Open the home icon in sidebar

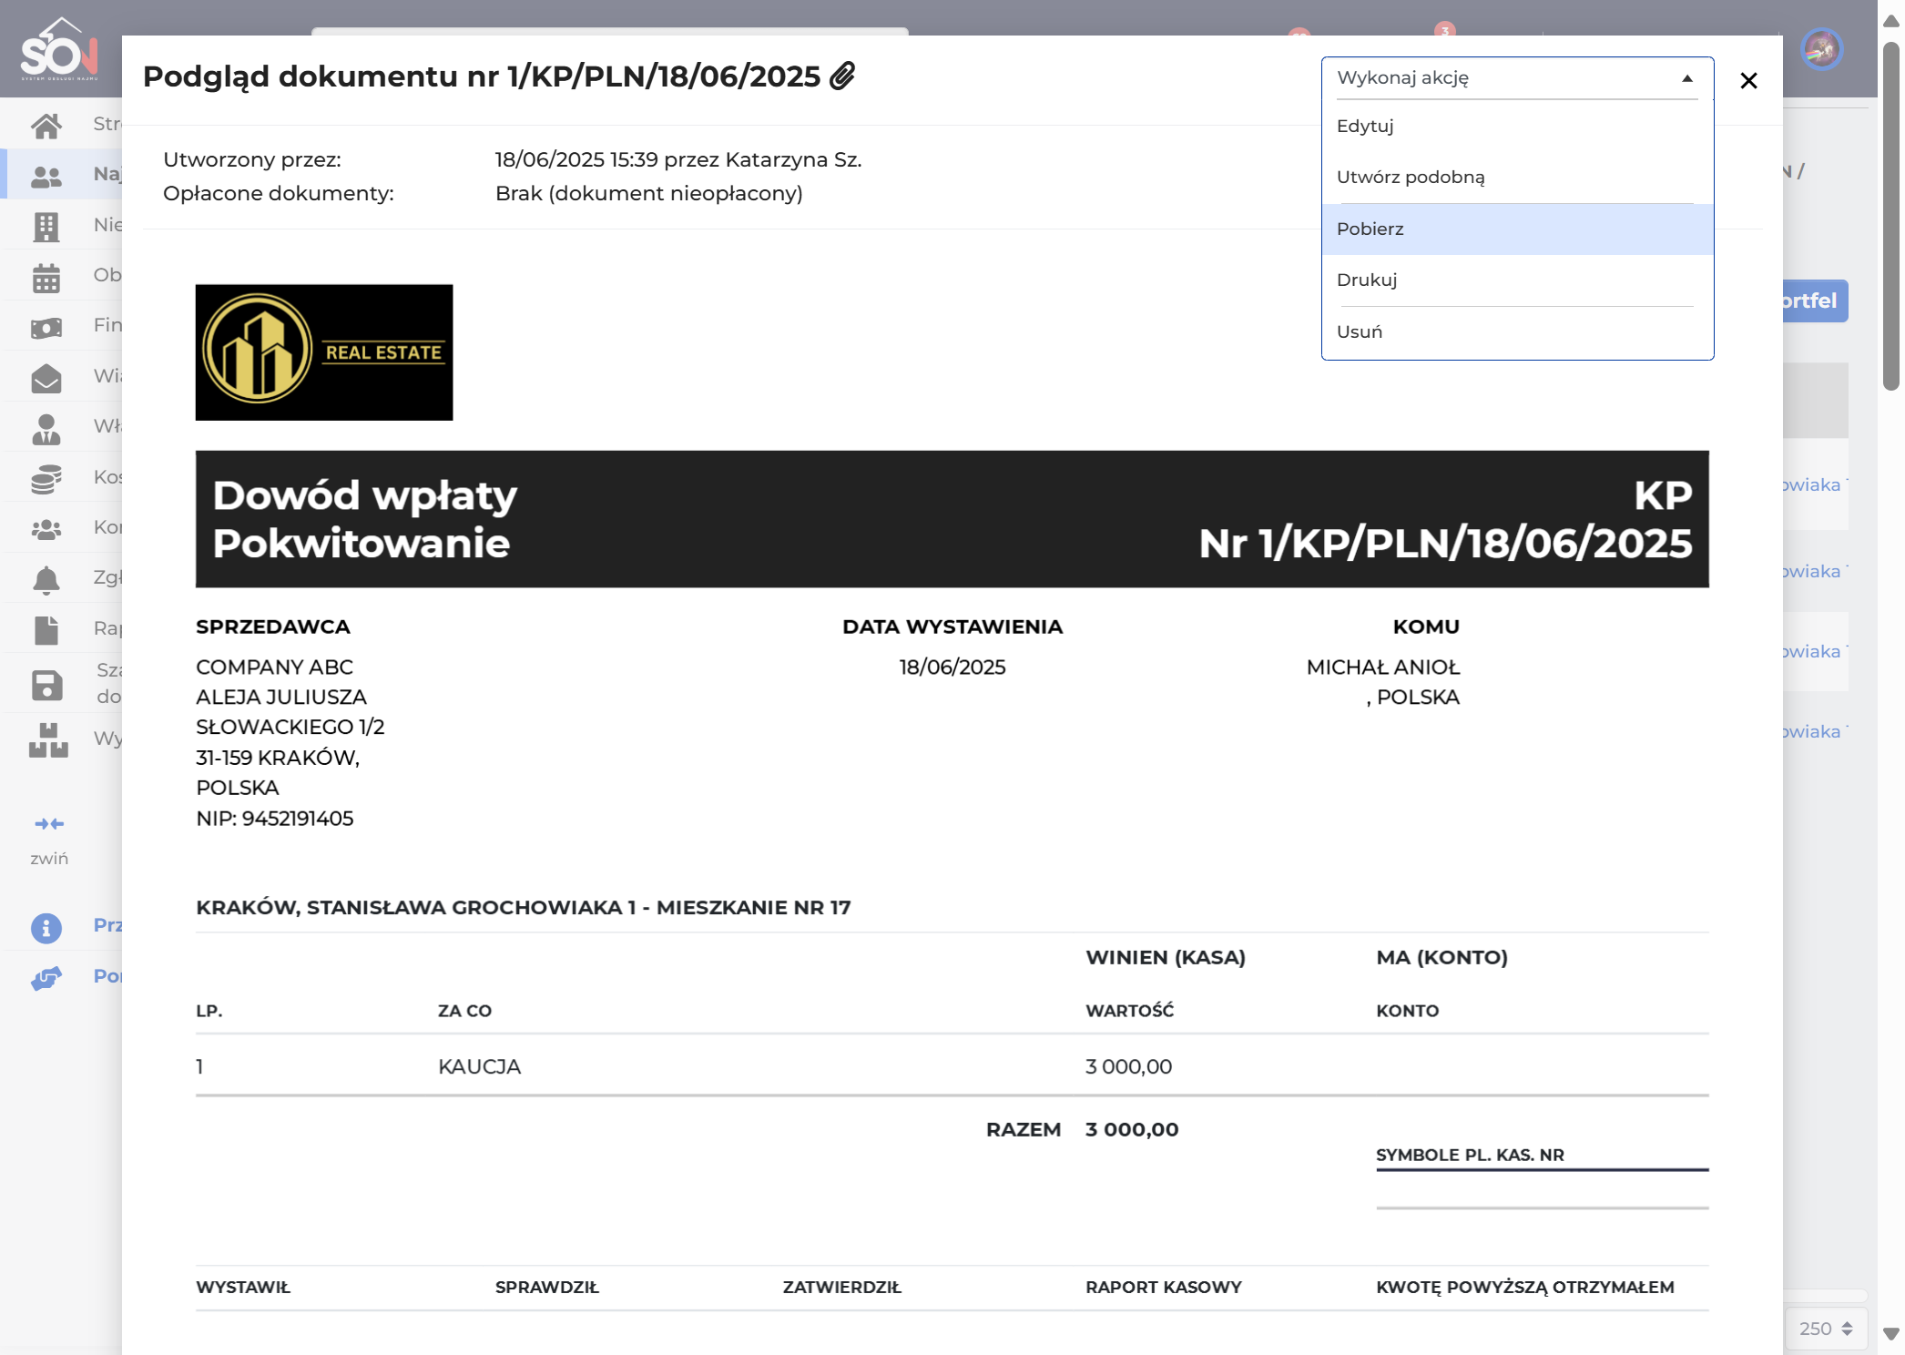(x=46, y=125)
